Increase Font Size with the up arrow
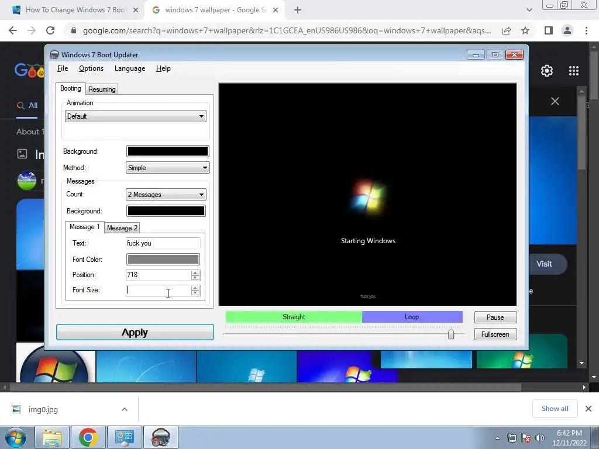The height and width of the screenshot is (449, 599). (x=195, y=288)
